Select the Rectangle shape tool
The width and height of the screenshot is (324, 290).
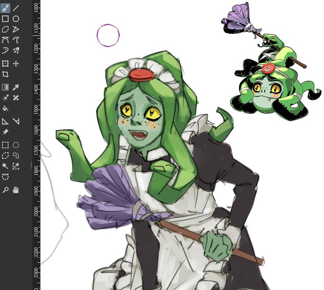click(x=5, y=19)
